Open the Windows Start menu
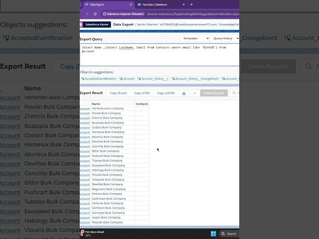 [213, 234]
